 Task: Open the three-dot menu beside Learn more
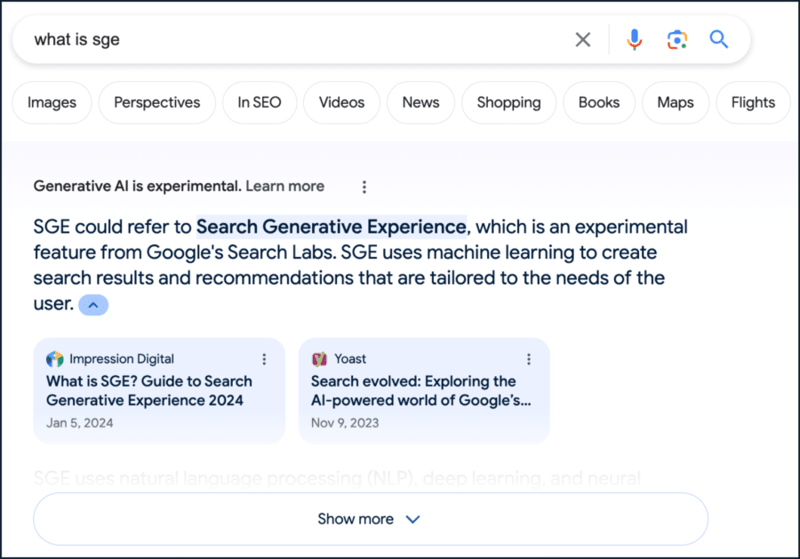coord(364,188)
